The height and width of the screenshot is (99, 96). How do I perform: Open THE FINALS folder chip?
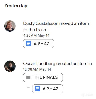(43, 77)
